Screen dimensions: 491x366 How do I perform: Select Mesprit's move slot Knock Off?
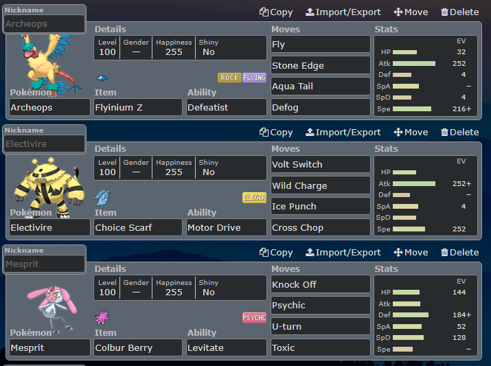(320, 284)
